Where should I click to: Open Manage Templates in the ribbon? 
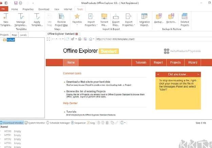21,20
